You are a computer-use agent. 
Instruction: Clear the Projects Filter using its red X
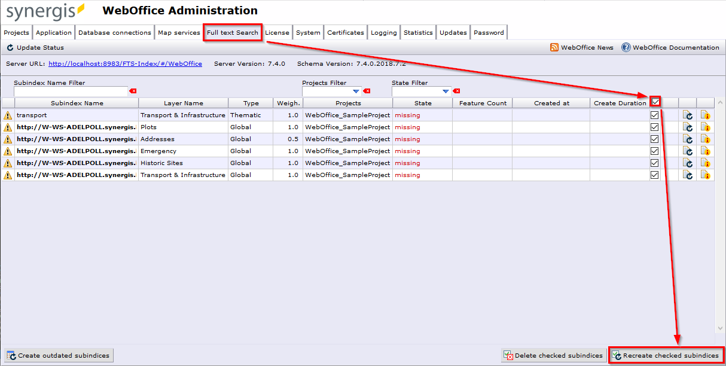(x=366, y=91)
